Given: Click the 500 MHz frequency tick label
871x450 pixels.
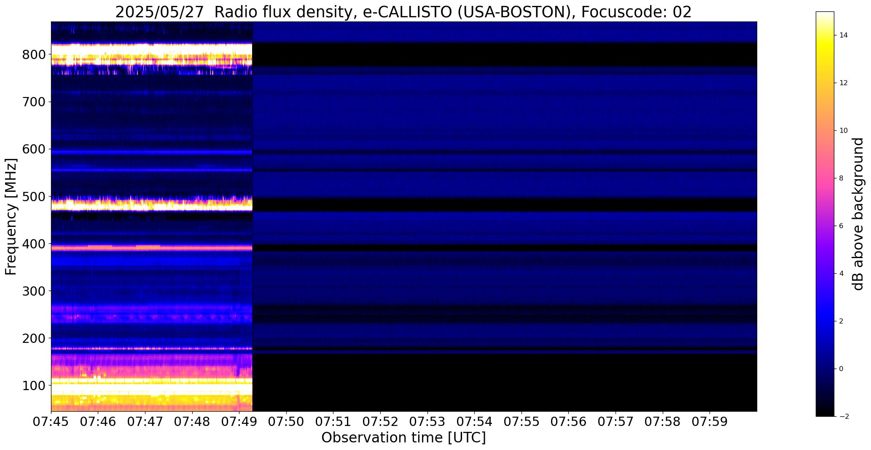Looking at the screenshot, I should pyautogui.click(x=34, y=197).
